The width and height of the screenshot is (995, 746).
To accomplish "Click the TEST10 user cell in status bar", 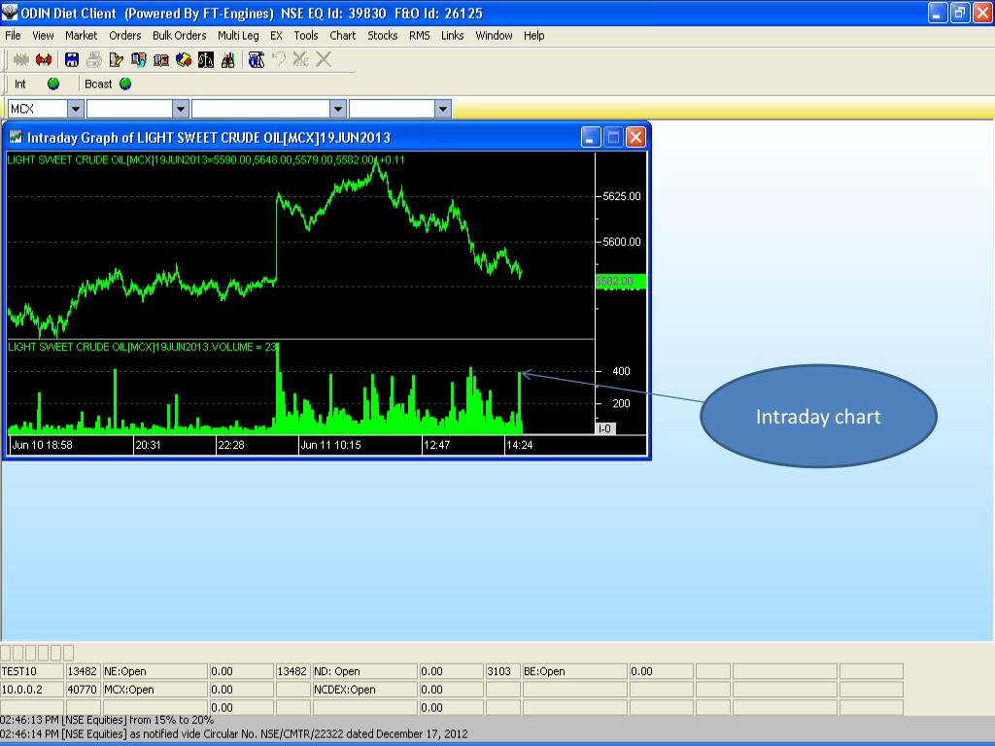I will tap(32, 671).
